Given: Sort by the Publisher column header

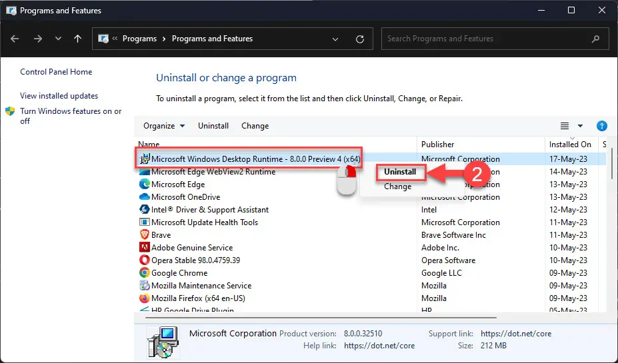Looking at the screenshot, I should (437, 145).
